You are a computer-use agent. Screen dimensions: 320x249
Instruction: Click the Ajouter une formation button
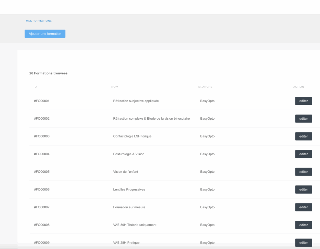click(x=45, y=34)
